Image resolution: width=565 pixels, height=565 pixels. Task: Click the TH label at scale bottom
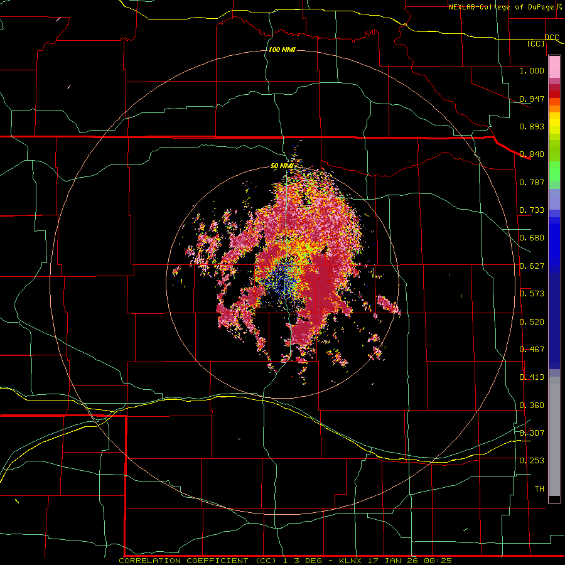pyautogui.click(x=539, y=489)
